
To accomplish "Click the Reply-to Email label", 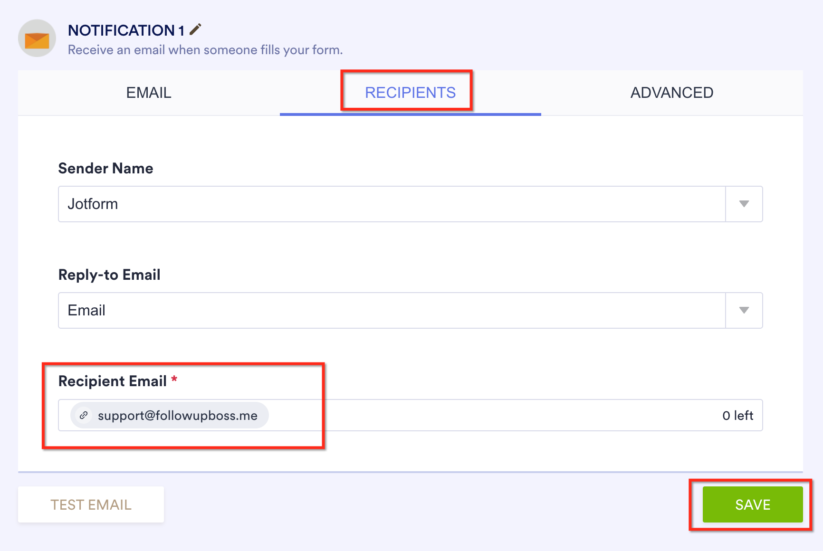I will [109, 275].
